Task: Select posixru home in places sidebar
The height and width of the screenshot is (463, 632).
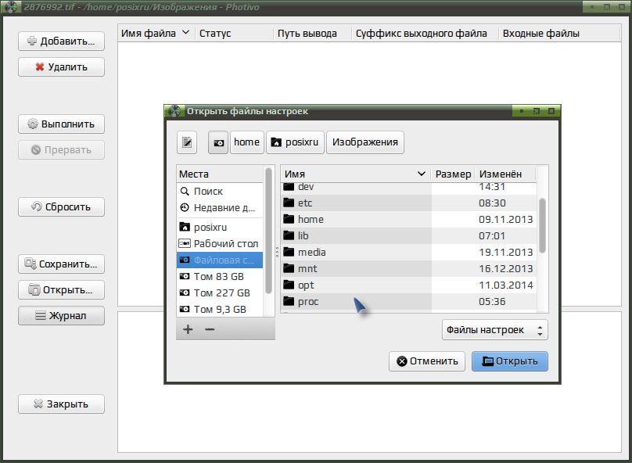Action: (220, 228)
